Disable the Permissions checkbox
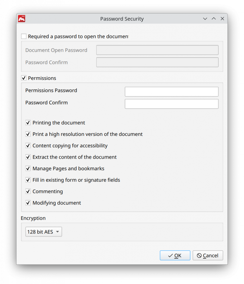The image size is (244, 284). [24, 78]
